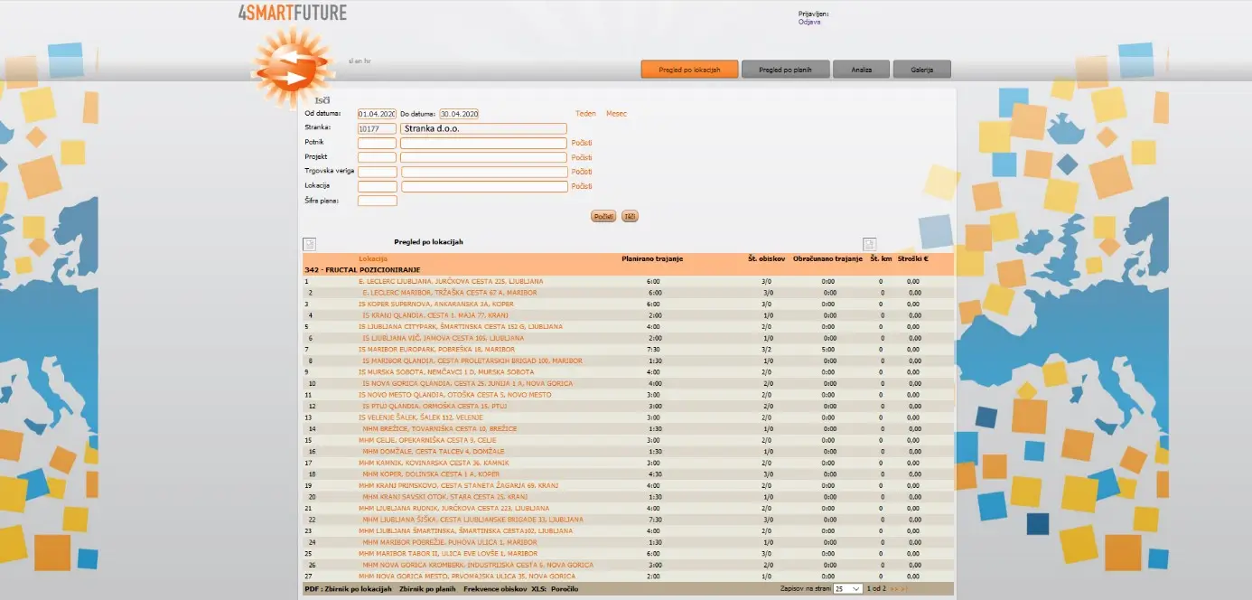
Task: Open MHM Kranj Primskovo location link
Action: pyautogui.click(x=458, y=485)
